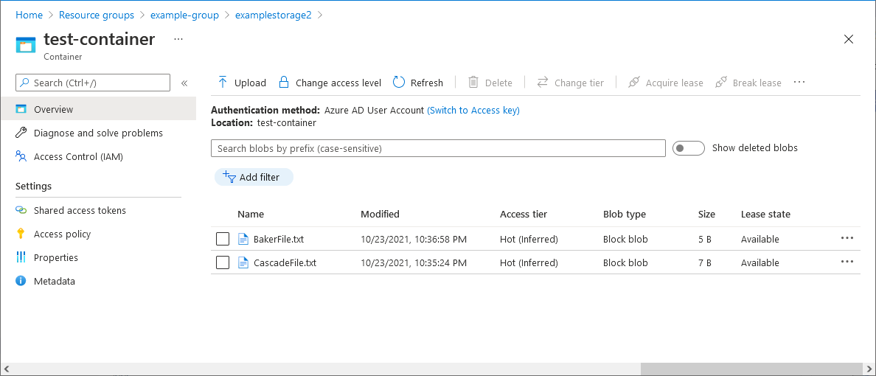Click the Upload arrow icon

point(223,83)
